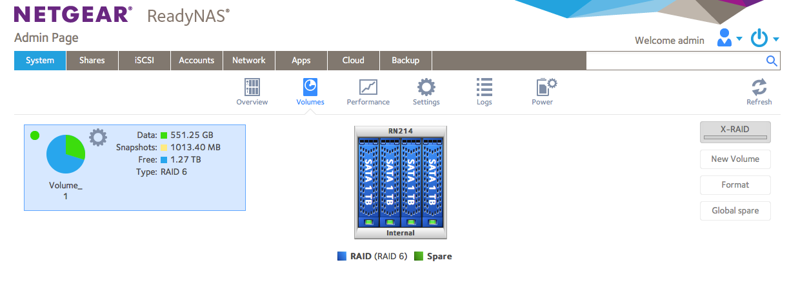Open the Performance graph icon
789x307 pixels.
(368, 88)
